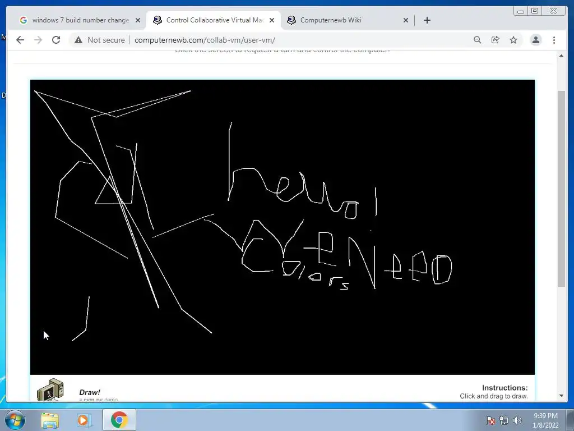Image resolution: width=574 pixels, height=431 pixels.
Task: Open Windows Explorer from the taskbar
Action: [x=50, y=420]
